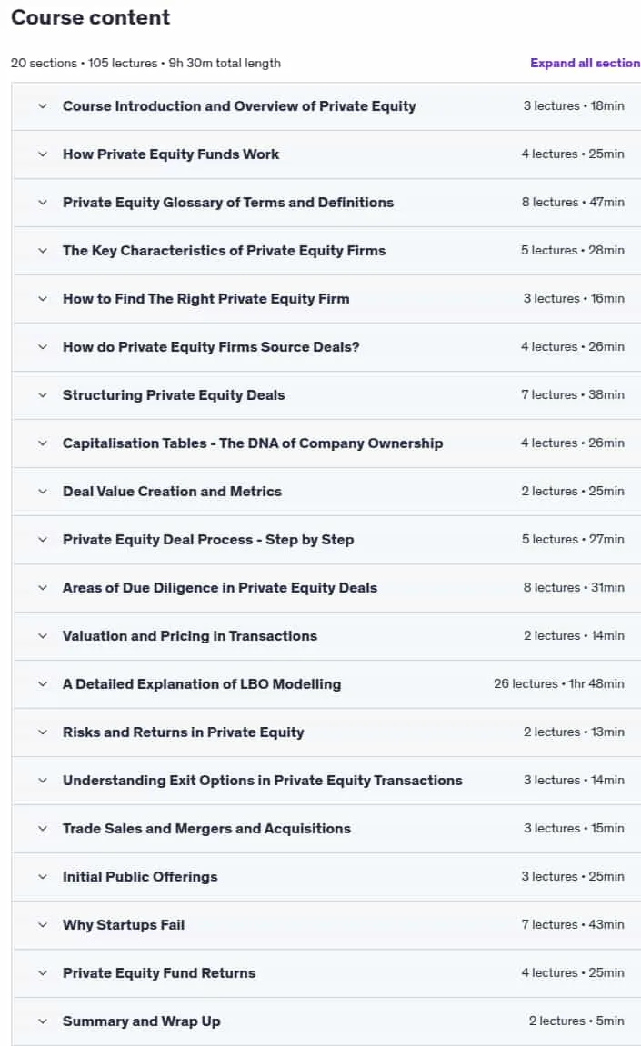Expand Key Characteristics of Private Equity Firms chevron
Viewport: 641px width, 1046px height.
pyautogui.click(x=43, y=251)
